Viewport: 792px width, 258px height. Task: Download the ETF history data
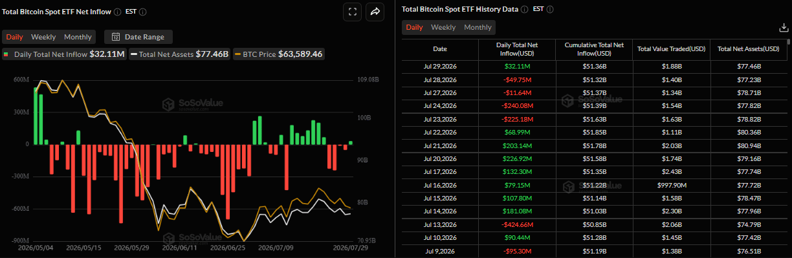[x=784, y=27]
